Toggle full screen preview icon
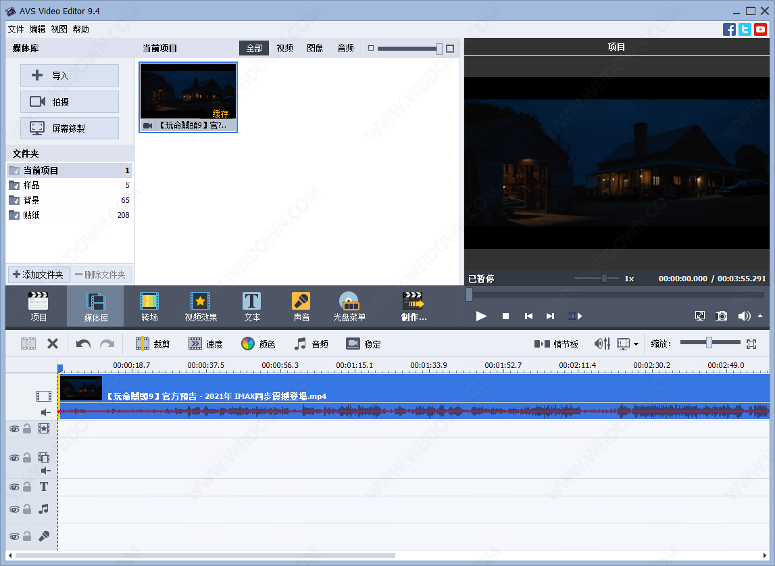The height and width of the screenshot is (566, 775). 700,316
